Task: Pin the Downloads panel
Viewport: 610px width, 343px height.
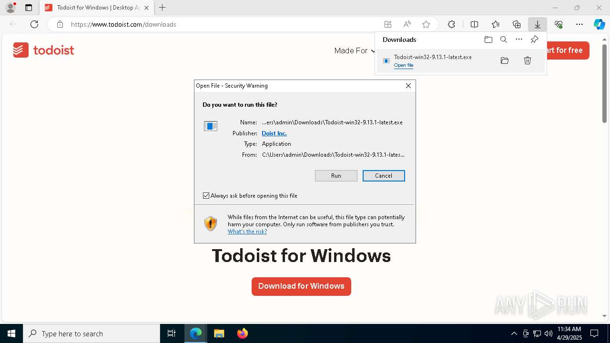Action: (534, 40)
